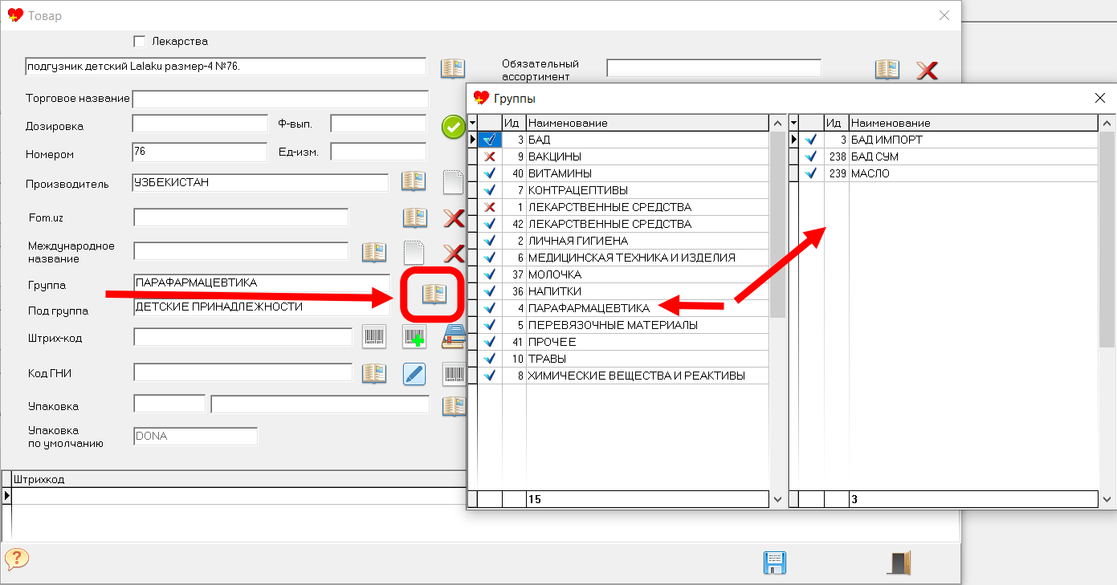The height and width of the screenshot is (585, 1117).
Task: Open the book lookup for Международное название
Action: point(374,252)
